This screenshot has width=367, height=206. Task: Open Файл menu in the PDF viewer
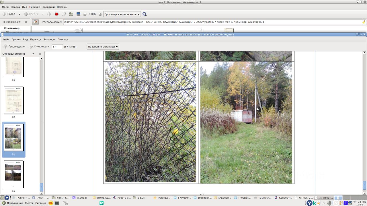[6, 39]
